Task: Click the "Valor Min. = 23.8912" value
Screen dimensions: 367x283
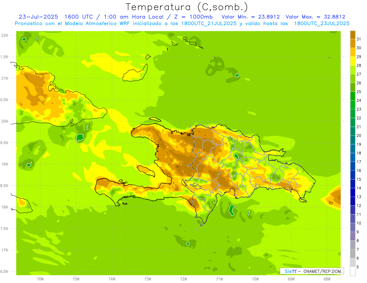Action: click(x=250, y=17)
